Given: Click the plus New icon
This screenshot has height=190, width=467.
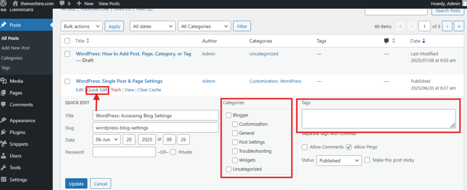Looking at the screenshot, I should pyautogui.click(x=79, y=4).
